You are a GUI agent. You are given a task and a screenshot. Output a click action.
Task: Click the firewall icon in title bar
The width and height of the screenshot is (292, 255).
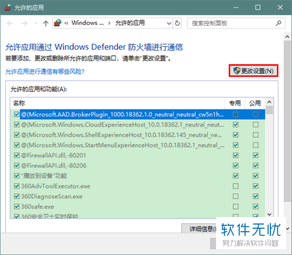8,8
